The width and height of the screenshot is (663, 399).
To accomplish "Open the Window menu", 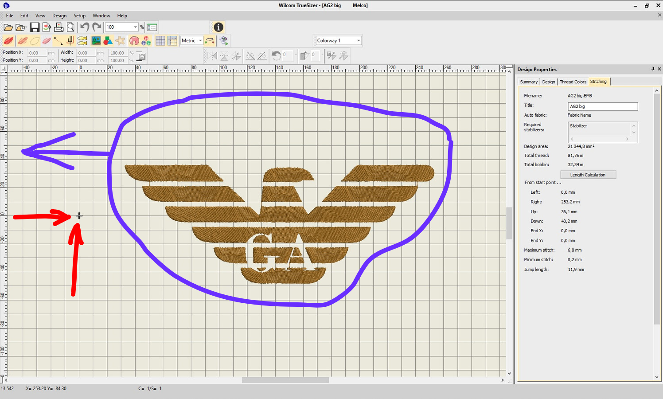I will pos(101,16).
